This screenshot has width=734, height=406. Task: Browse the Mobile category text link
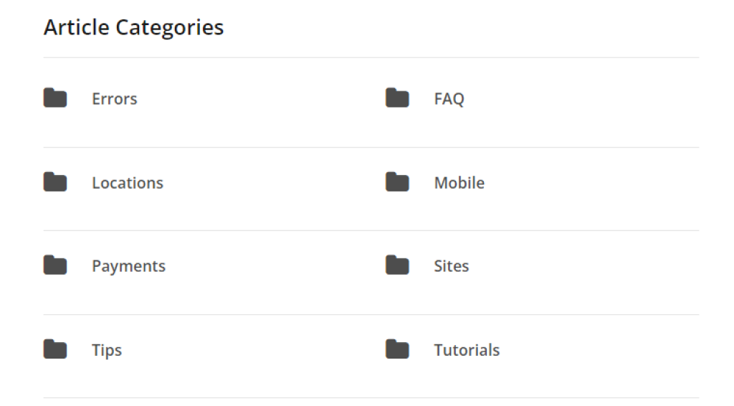pos(459,183)
